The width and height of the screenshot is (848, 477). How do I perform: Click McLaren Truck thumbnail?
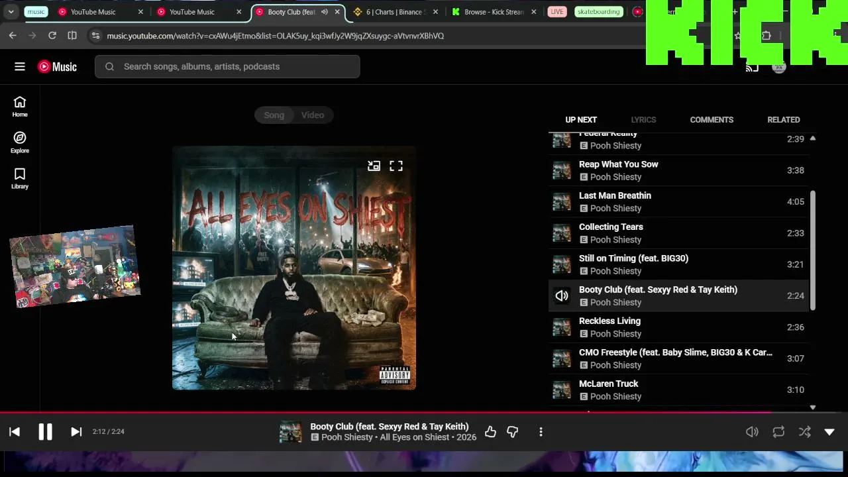click(562, 390)
